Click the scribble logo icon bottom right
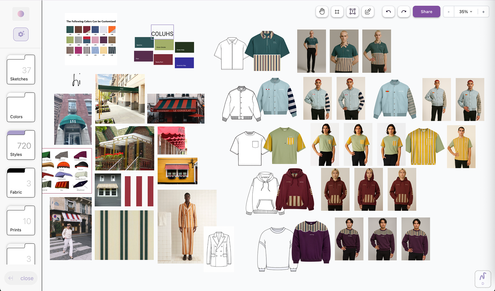 click(483, 279)
